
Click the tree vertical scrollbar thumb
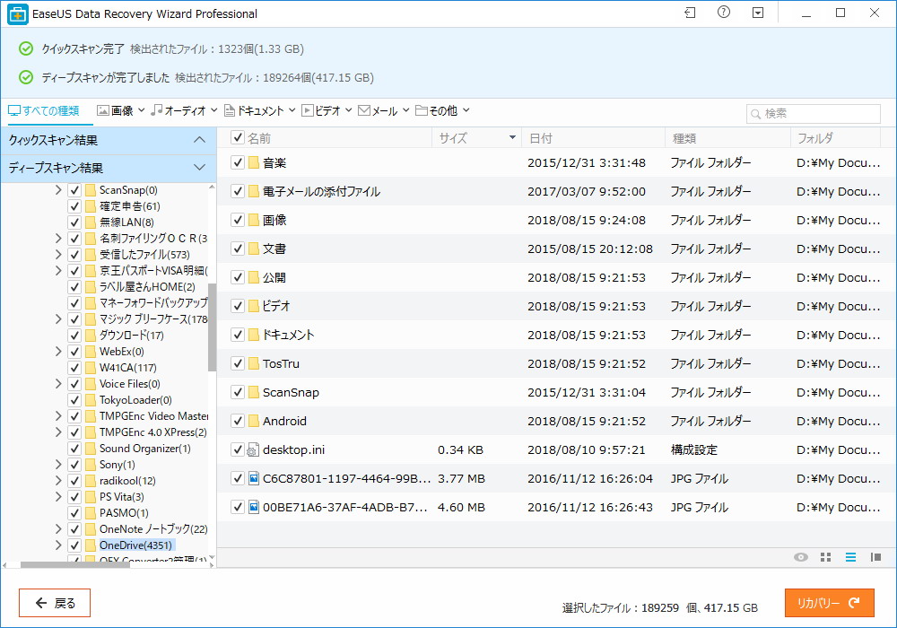212,327
